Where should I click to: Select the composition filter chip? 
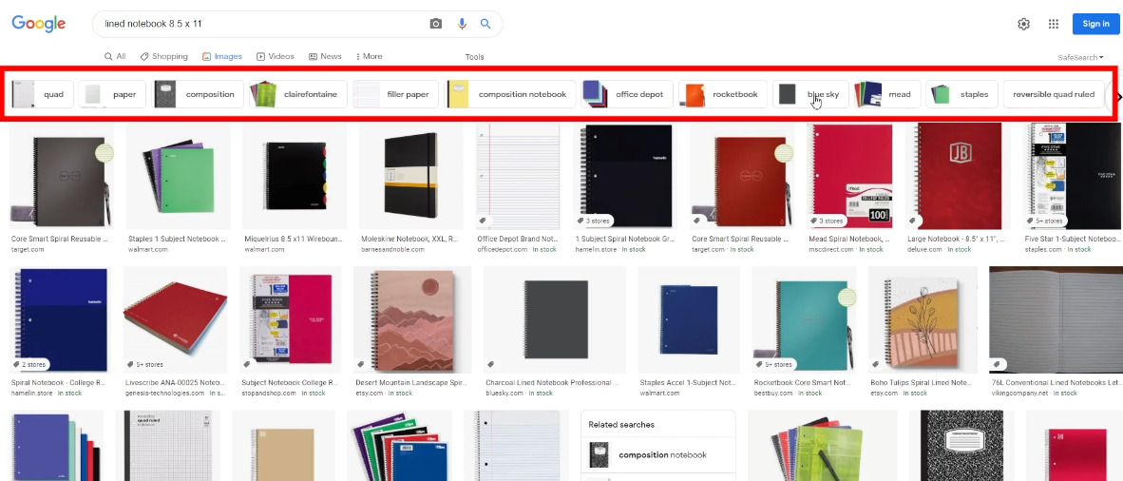[x=199, y=94]
